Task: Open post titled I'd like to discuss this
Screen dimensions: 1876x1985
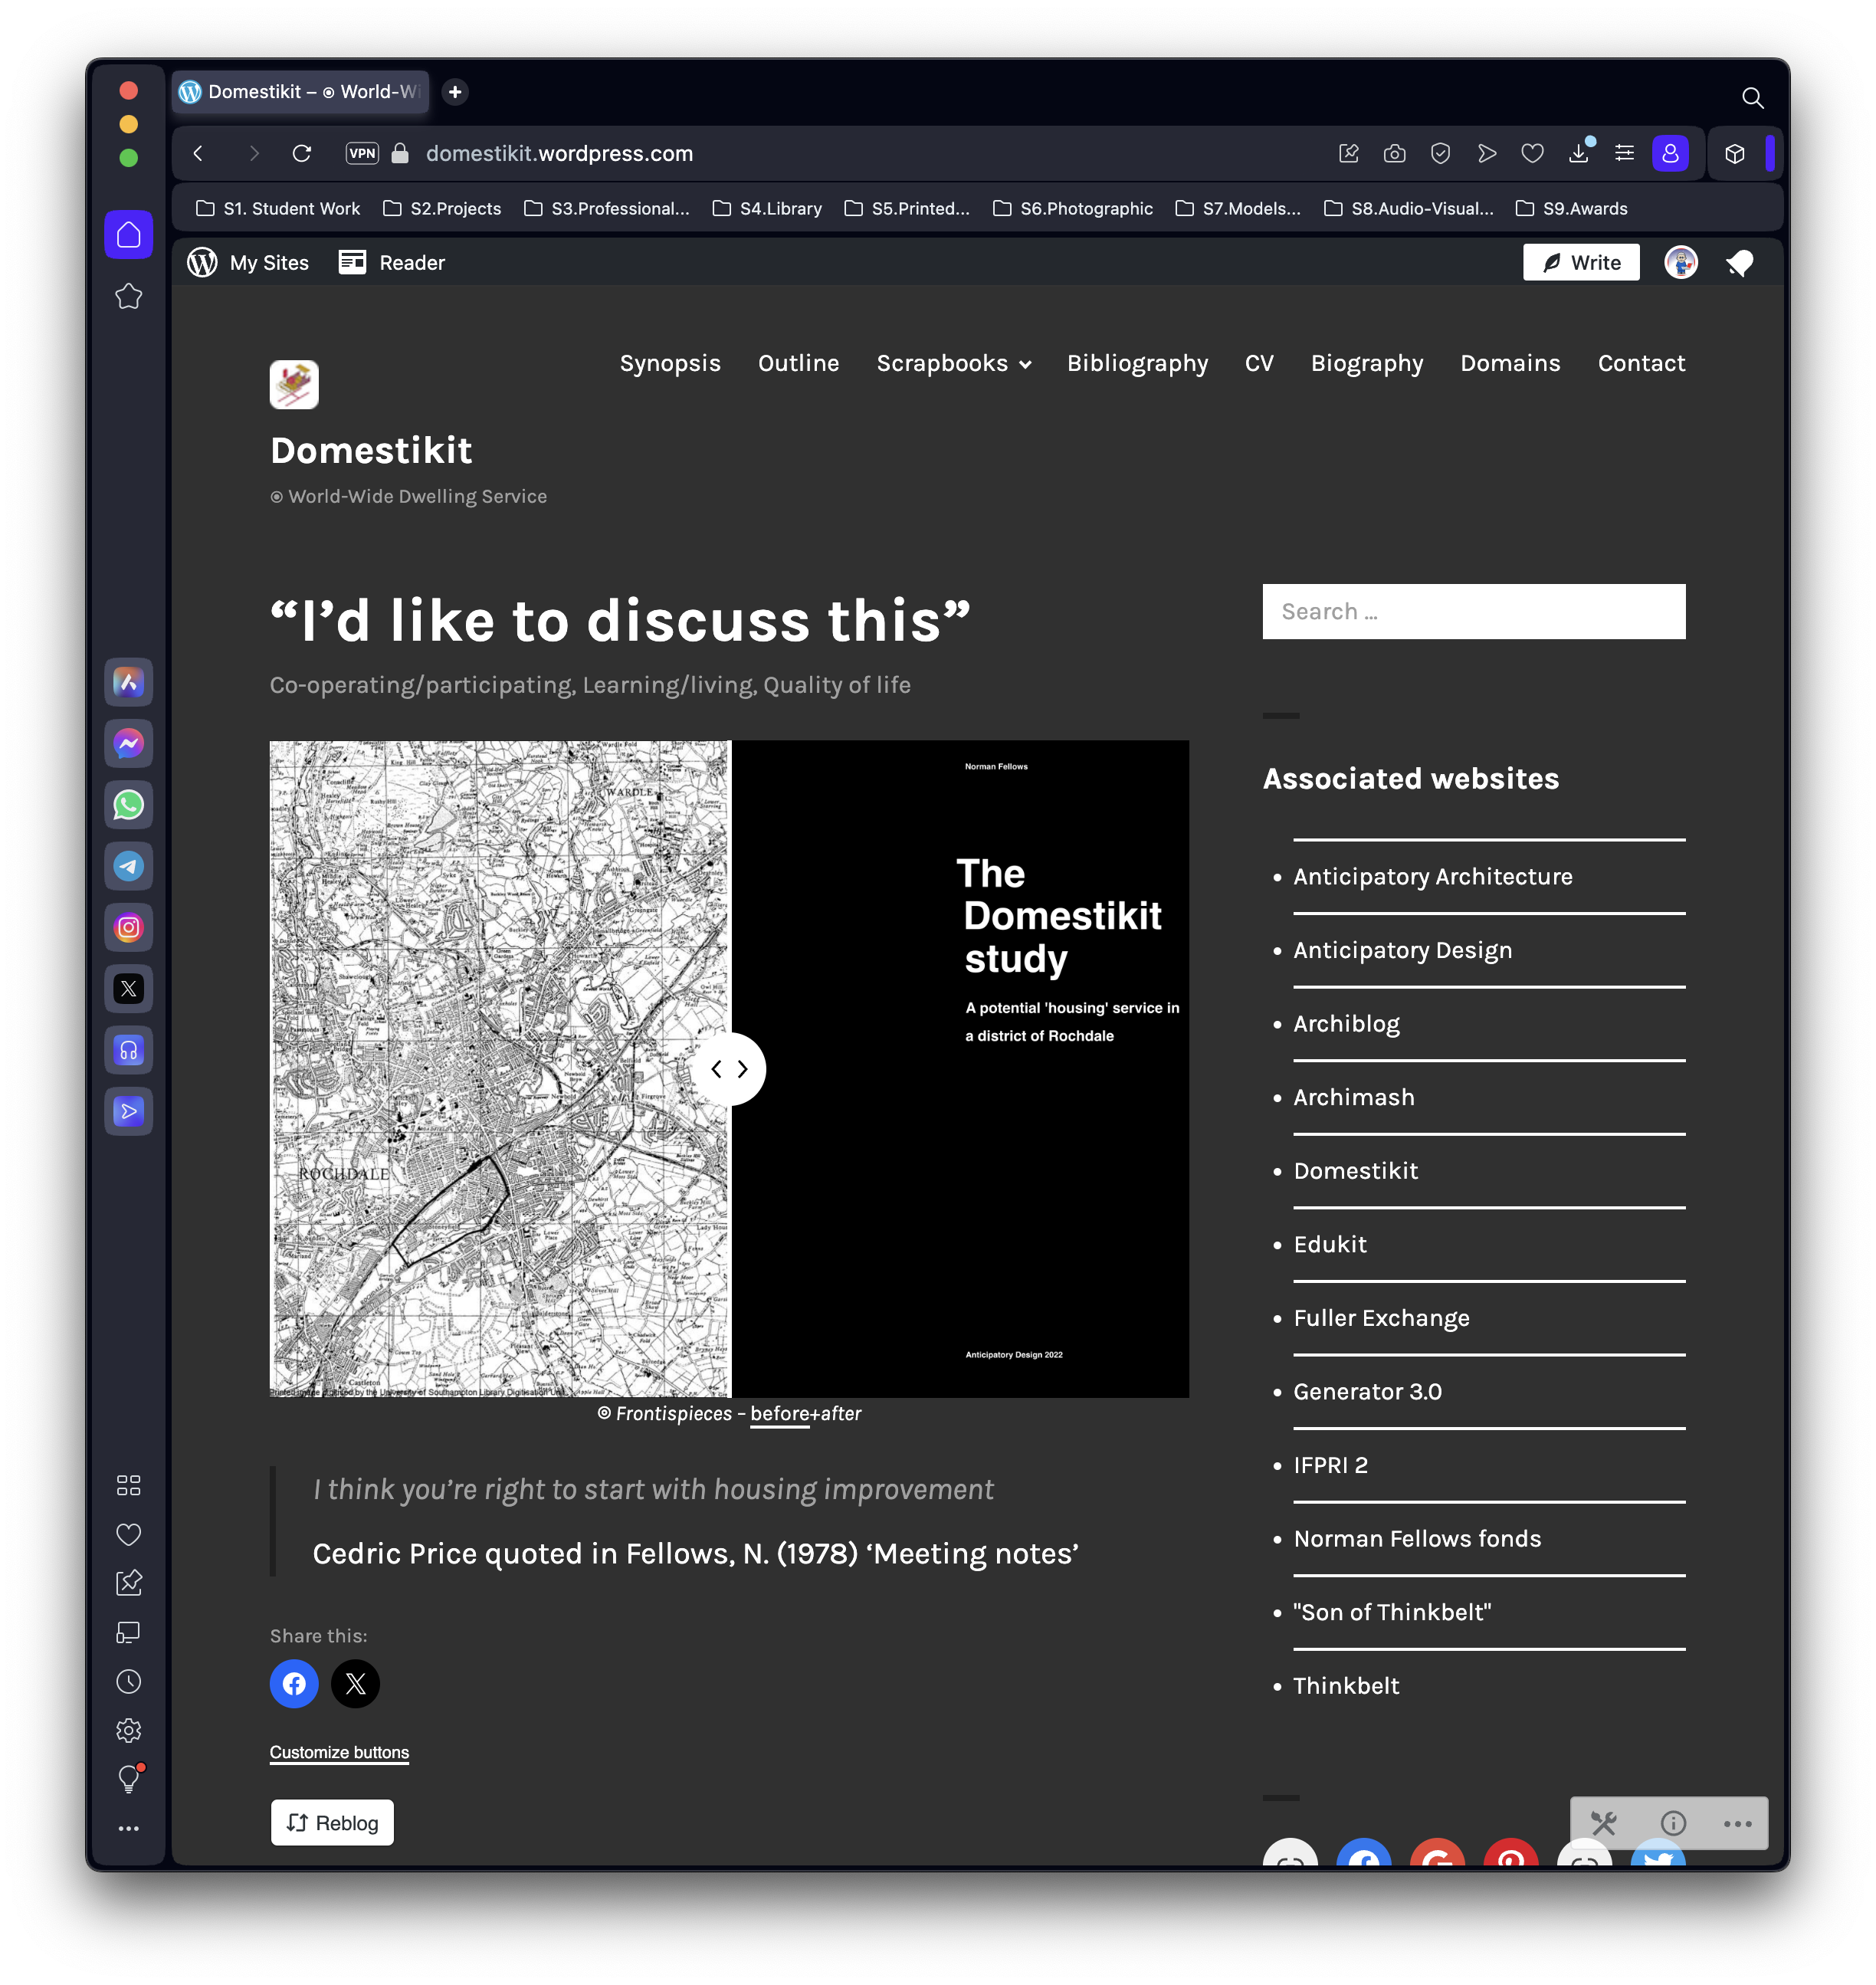Action: (621, 621)
